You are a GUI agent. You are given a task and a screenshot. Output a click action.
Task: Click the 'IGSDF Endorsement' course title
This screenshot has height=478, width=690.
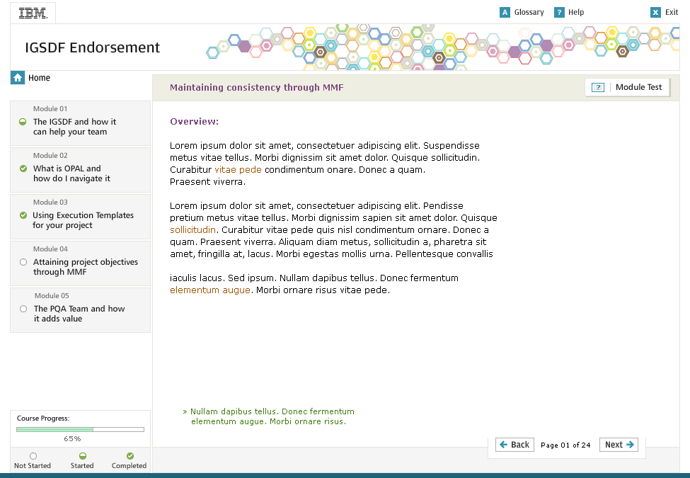point(93,47)
